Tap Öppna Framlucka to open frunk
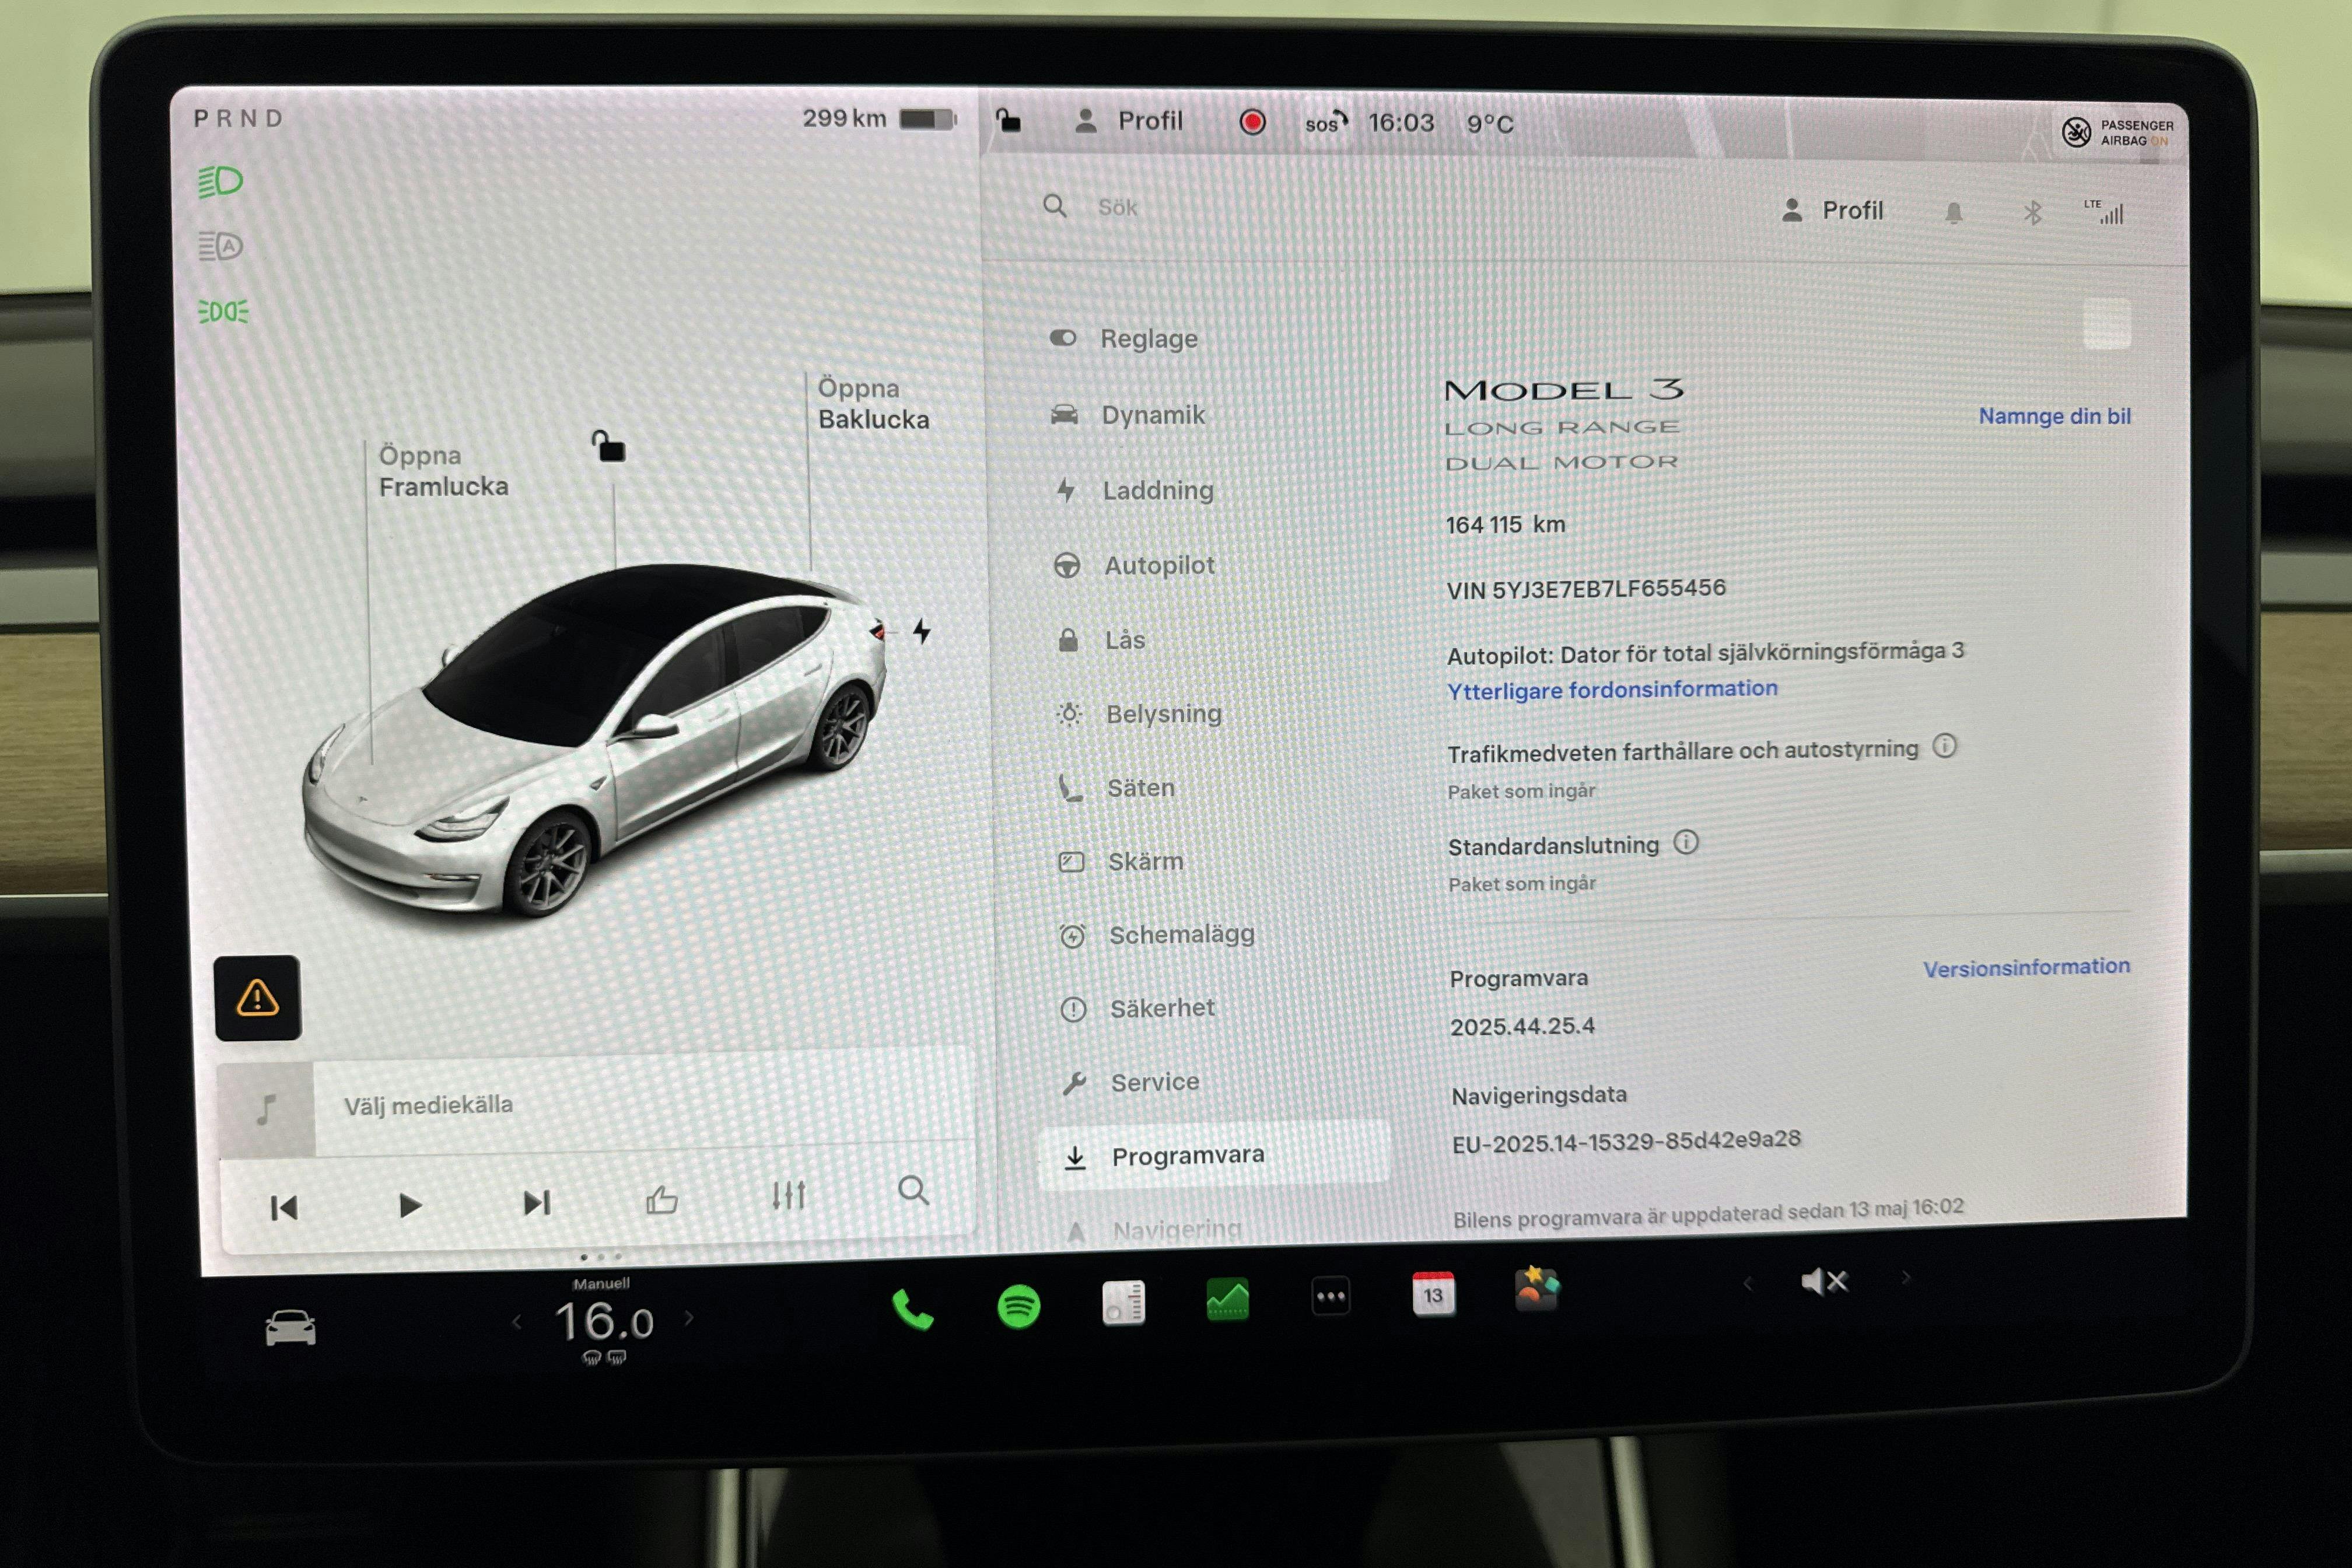The width and height of the screenshot is (2352, 1568). pos(443,471)
